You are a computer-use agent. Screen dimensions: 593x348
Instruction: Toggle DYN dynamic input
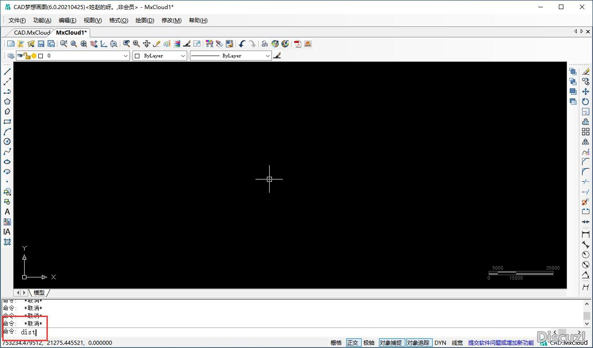(440, 343)
